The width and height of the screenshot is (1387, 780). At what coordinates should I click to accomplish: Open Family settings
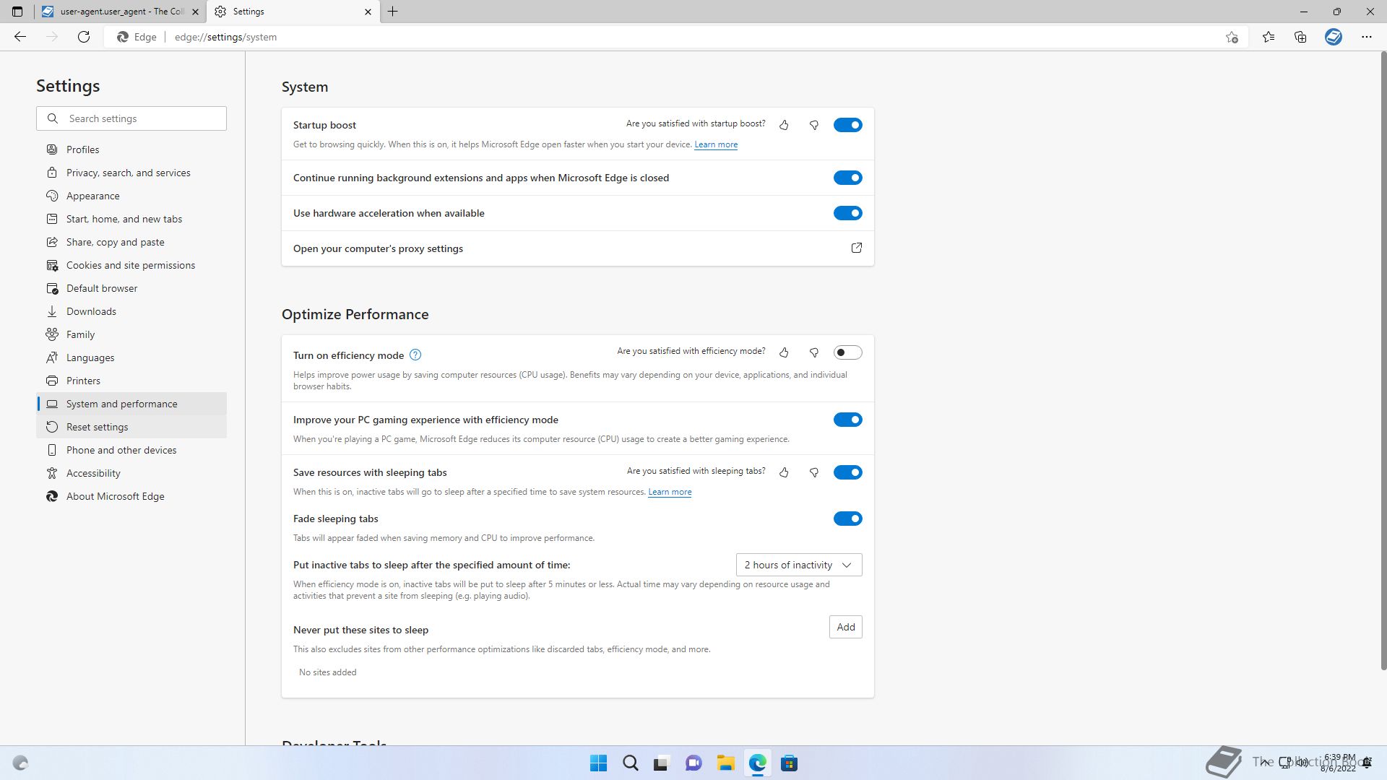point(131,334)
